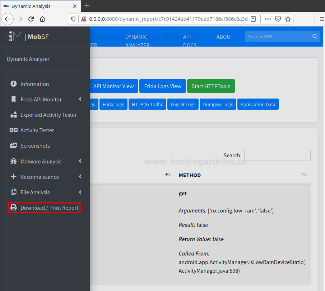
Task: Click the Exported Activity Tester shapes icon
Action: (x=14, y=115)
